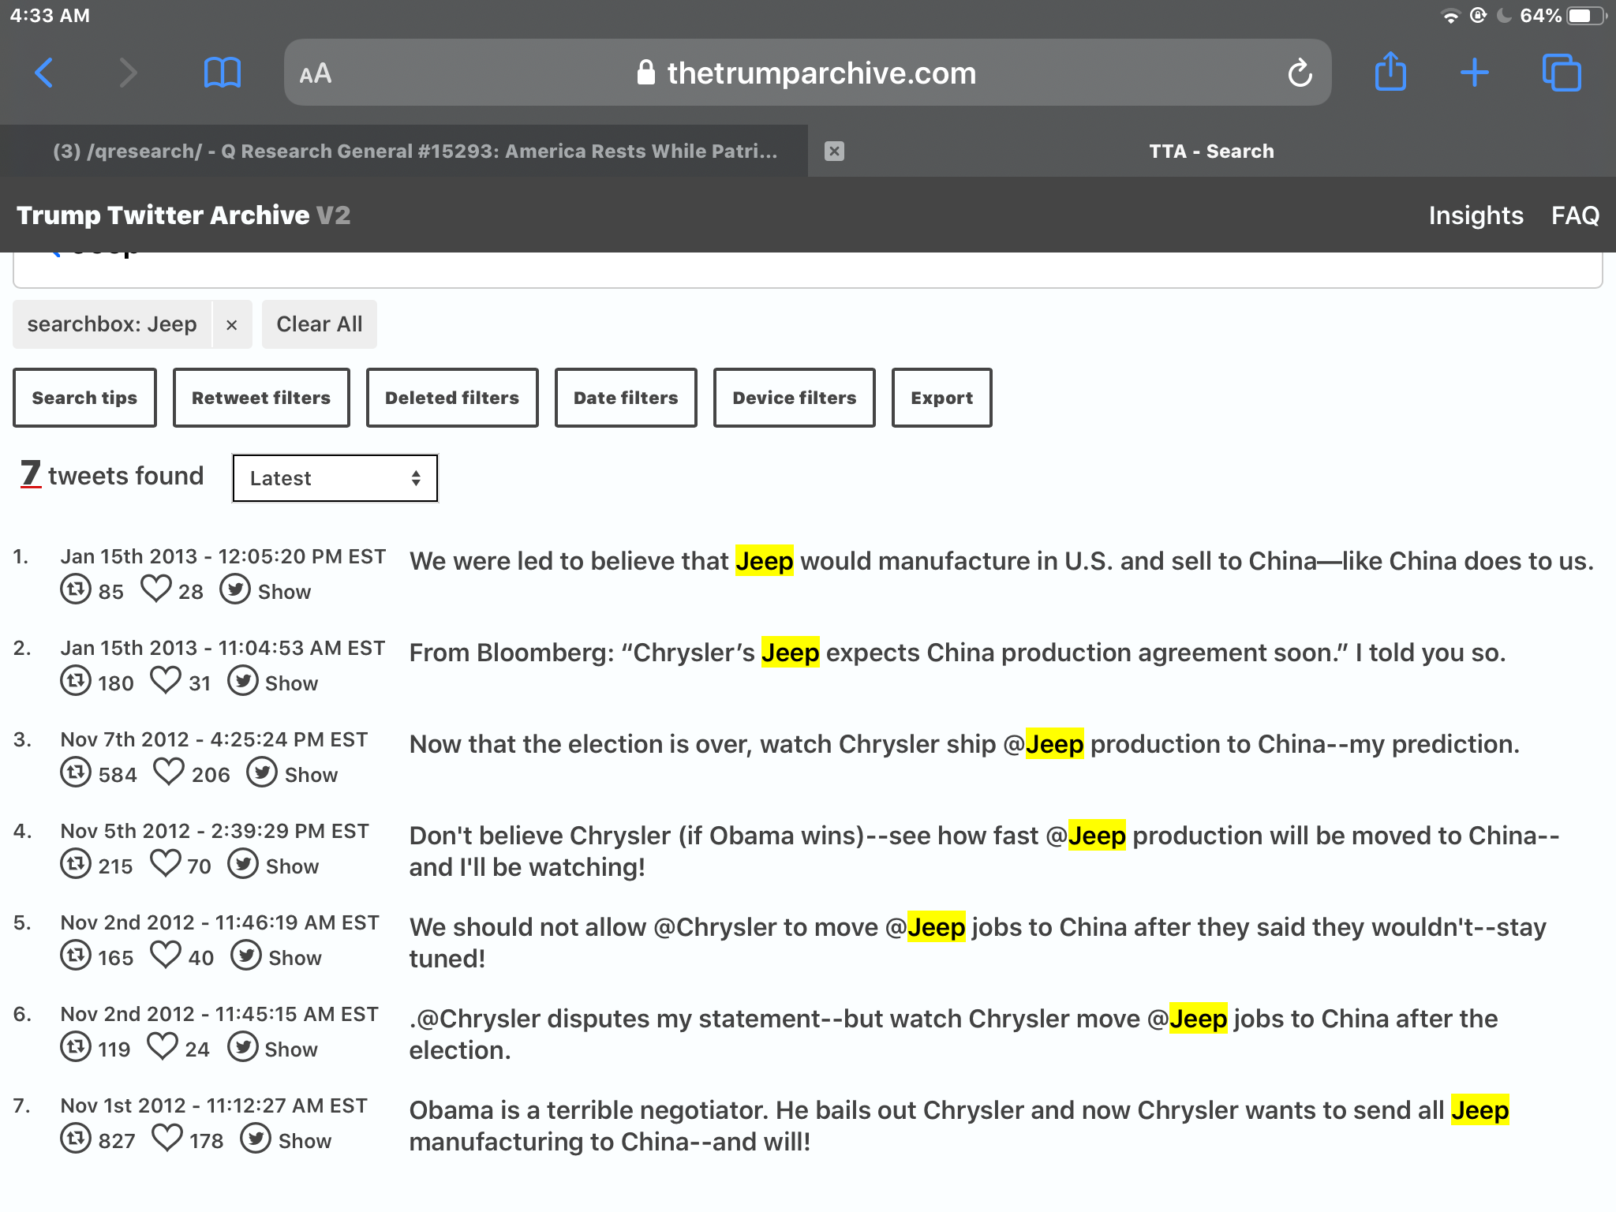Click heart icon on Jan 15th 12:05:20 tweet
Viewport: 1616px width, 1212px height.
pos(156,589)
